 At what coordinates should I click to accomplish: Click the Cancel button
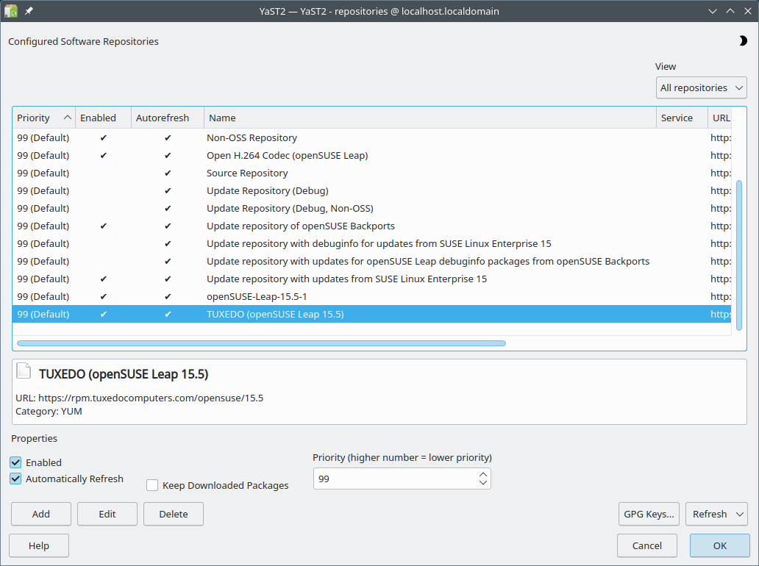(646, 545)
